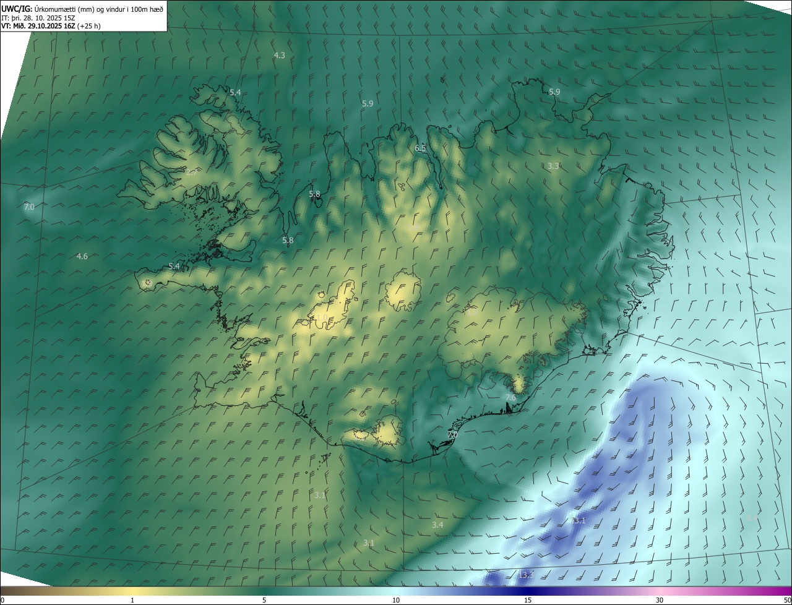Image resolution: width=792 pixels, height=605 pixels.
Task: Click the dark navy band of the colour scale
Action: pos(529,591)
